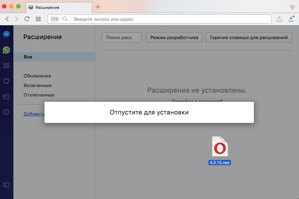Open Speed Dial from the sidebar grid icon
The image size is (299, 199).
6,66
